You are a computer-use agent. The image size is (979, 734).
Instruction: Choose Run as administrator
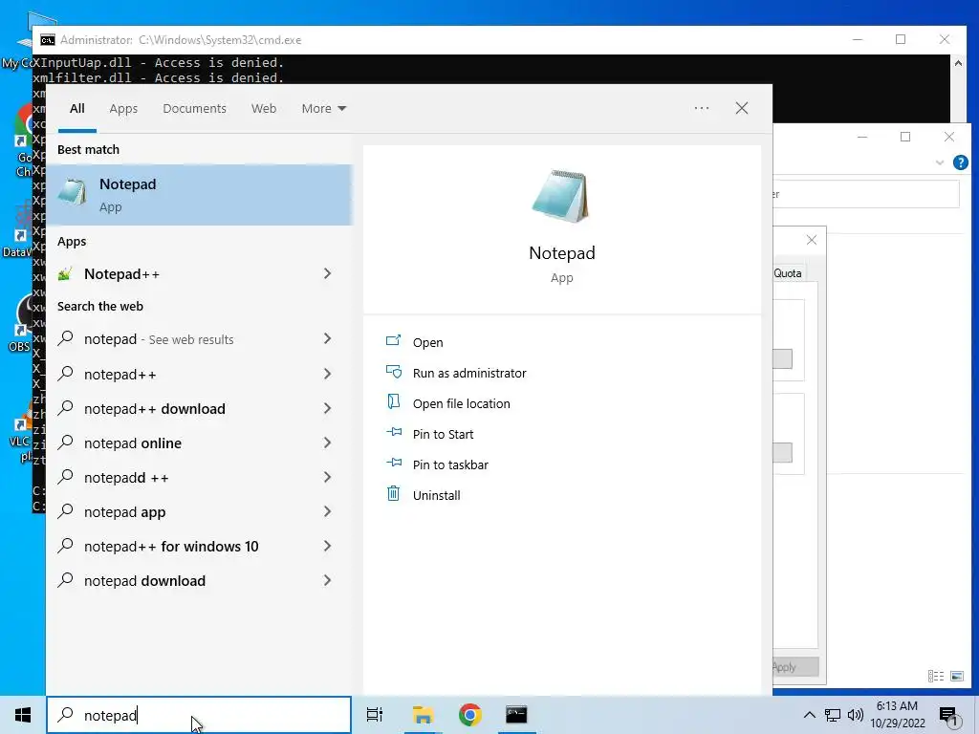point(468,373)
